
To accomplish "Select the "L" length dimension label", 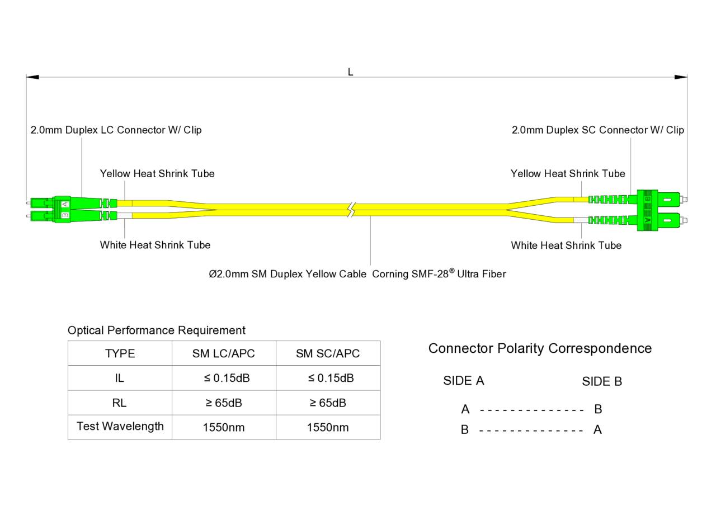I will pyautogui.click(x=351, y=72).
